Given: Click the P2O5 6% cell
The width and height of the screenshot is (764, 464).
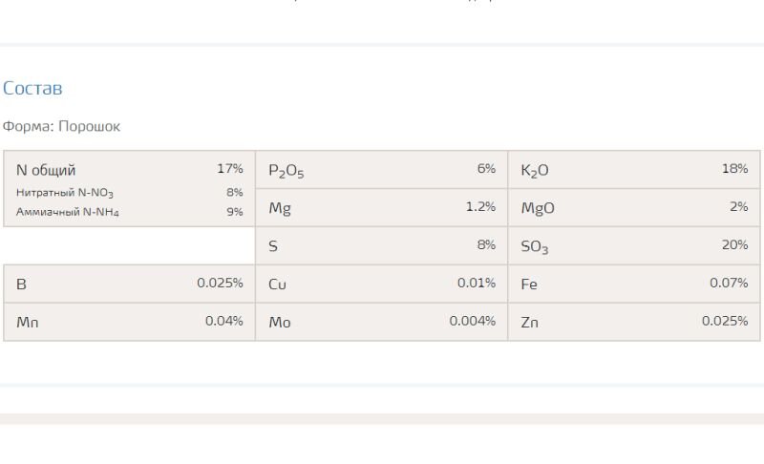Looking at the screenshot, I should (381, 169).
